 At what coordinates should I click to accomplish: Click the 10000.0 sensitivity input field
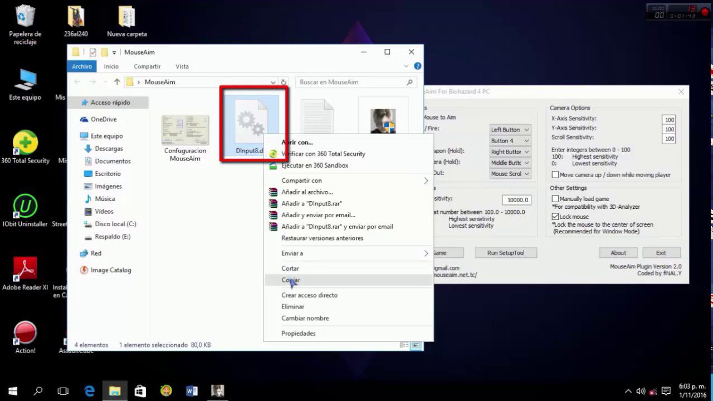tap(516, 200)
